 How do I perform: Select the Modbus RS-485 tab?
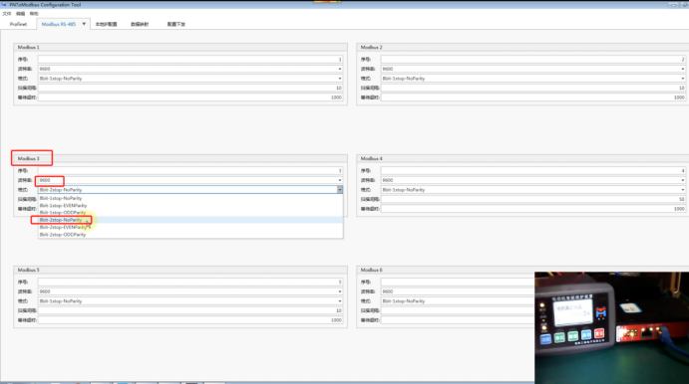coord(59,24)
